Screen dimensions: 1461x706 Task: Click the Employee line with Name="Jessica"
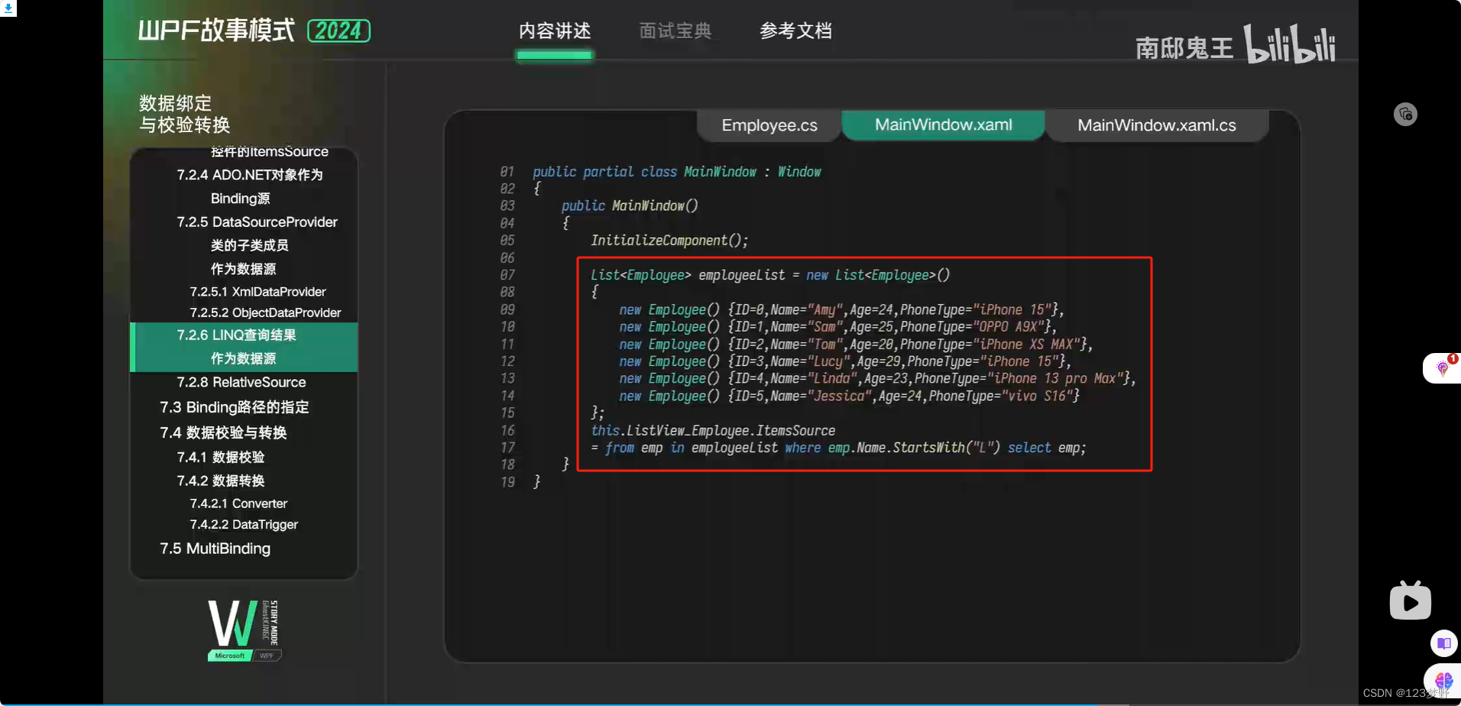849,396
